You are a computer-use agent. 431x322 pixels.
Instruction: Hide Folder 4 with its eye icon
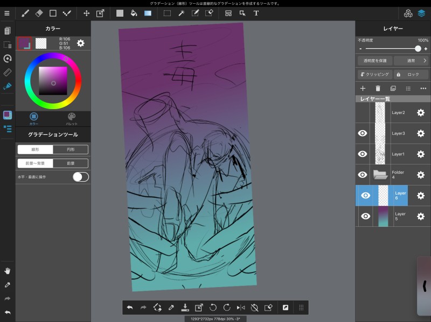363,175
